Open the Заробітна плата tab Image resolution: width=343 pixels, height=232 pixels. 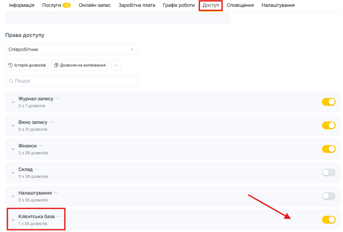pyautogui.click(x=137, y=5)
